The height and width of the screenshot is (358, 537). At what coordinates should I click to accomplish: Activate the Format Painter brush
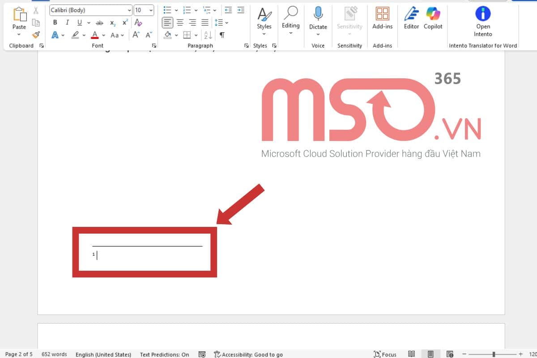tap(36, 34)
